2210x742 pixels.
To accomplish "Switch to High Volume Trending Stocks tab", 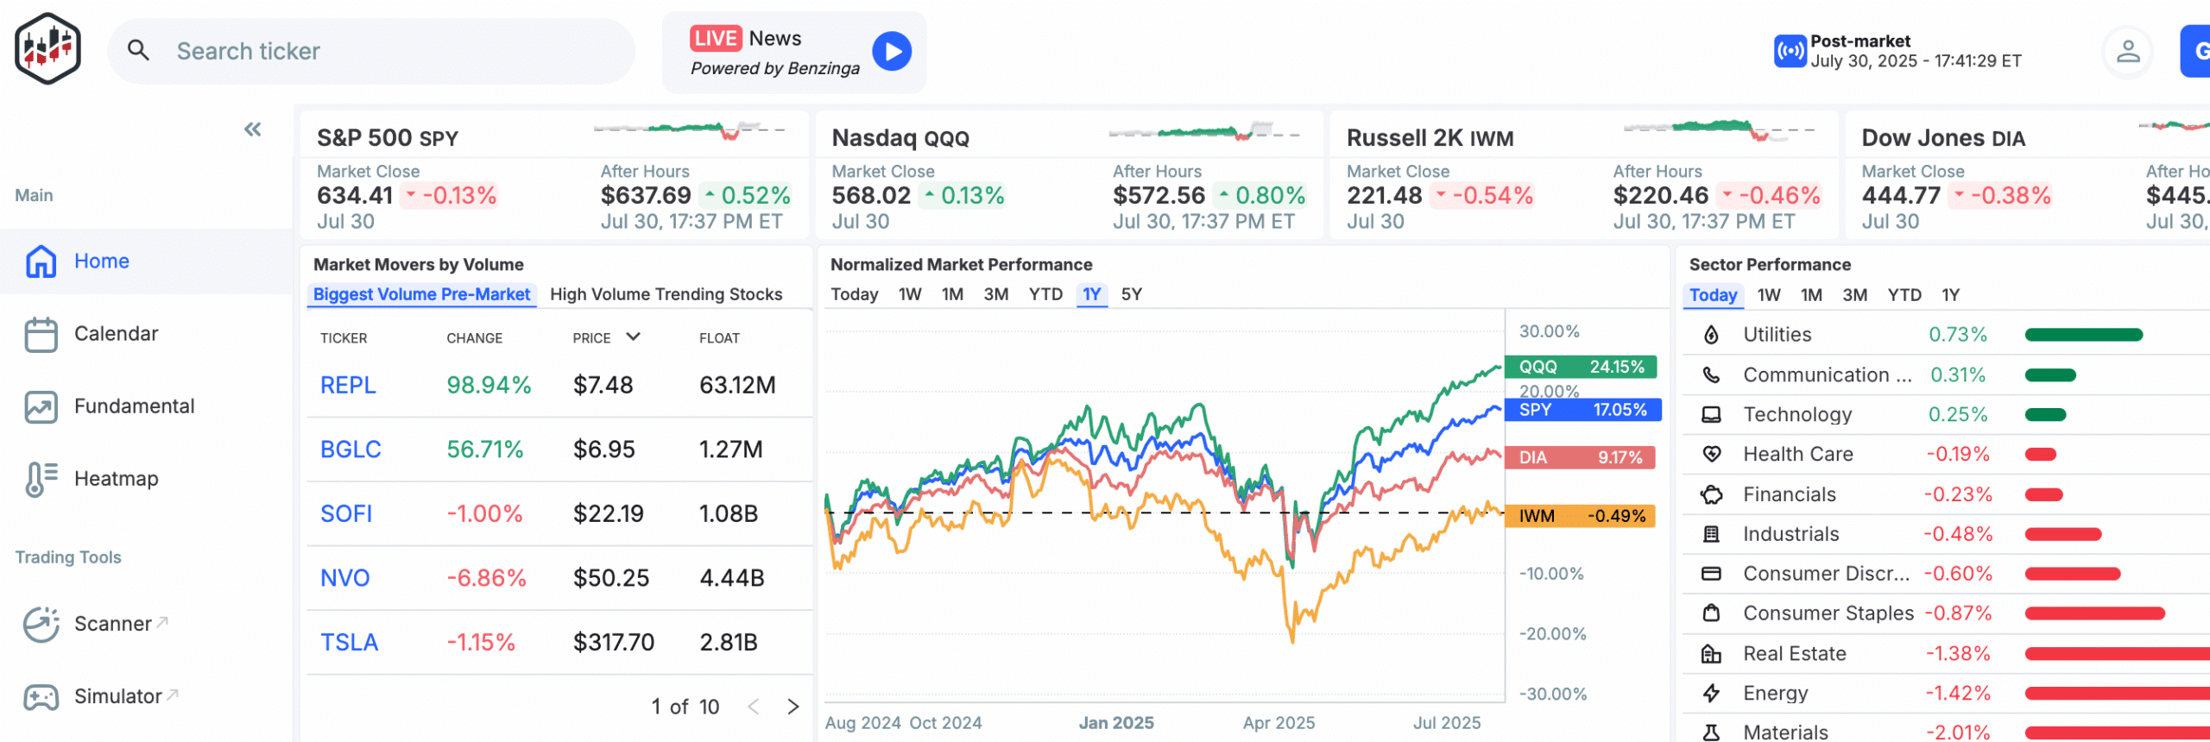I will pyautogui.click(x=666, y=294).
